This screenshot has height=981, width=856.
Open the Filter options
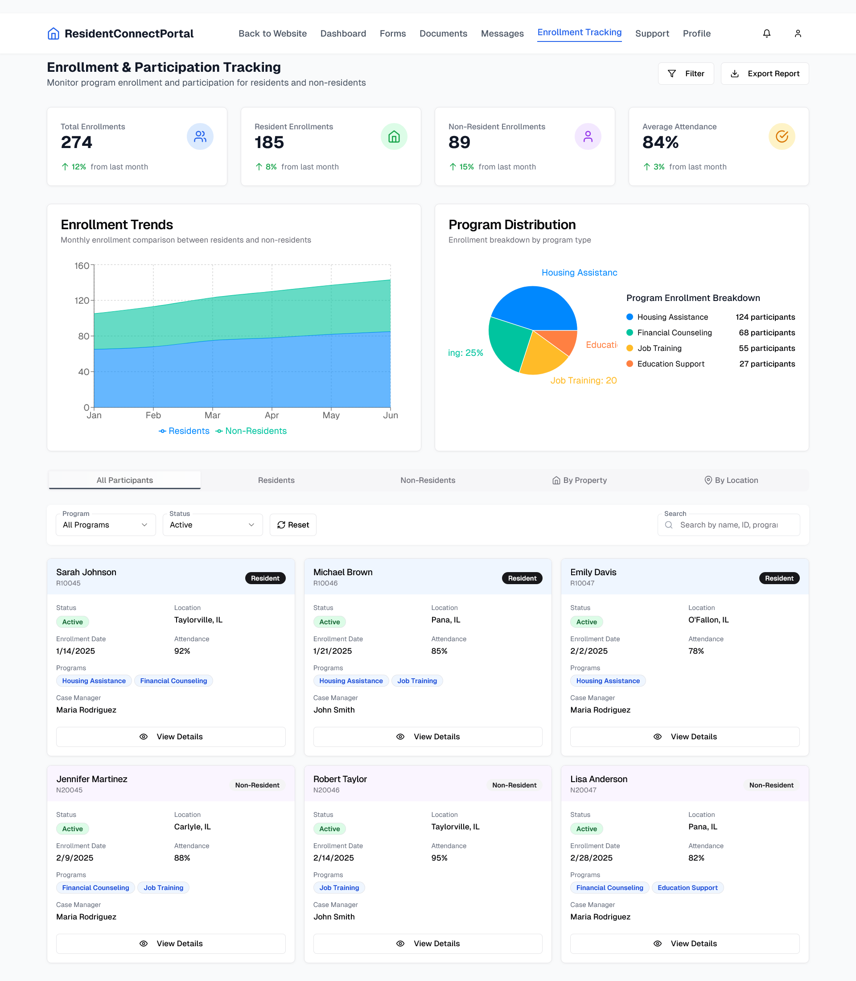tap(686, 74)
